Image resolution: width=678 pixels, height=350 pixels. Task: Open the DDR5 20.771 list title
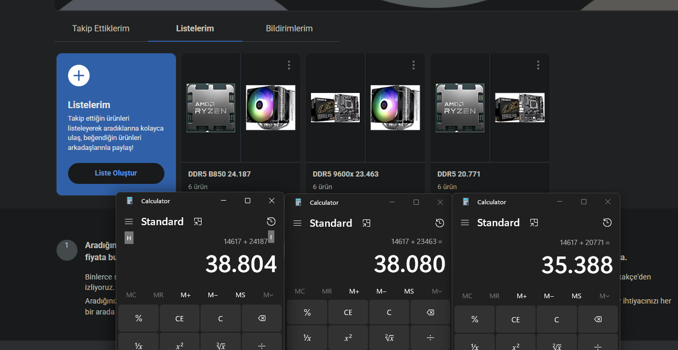(459, 174)
